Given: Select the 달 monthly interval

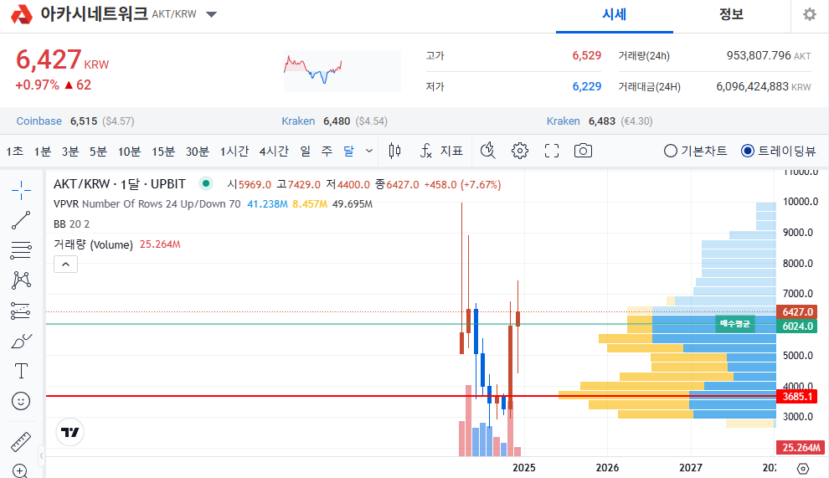Looking at the screenshot, I should point(348,152).
